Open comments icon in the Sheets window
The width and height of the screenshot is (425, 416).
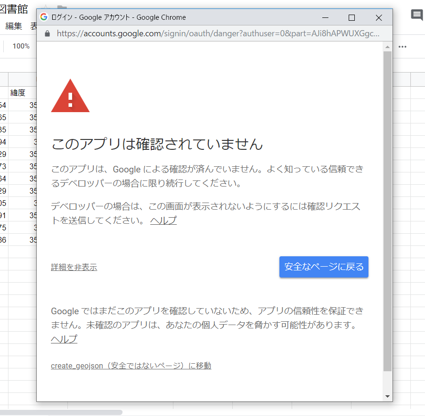417,15
